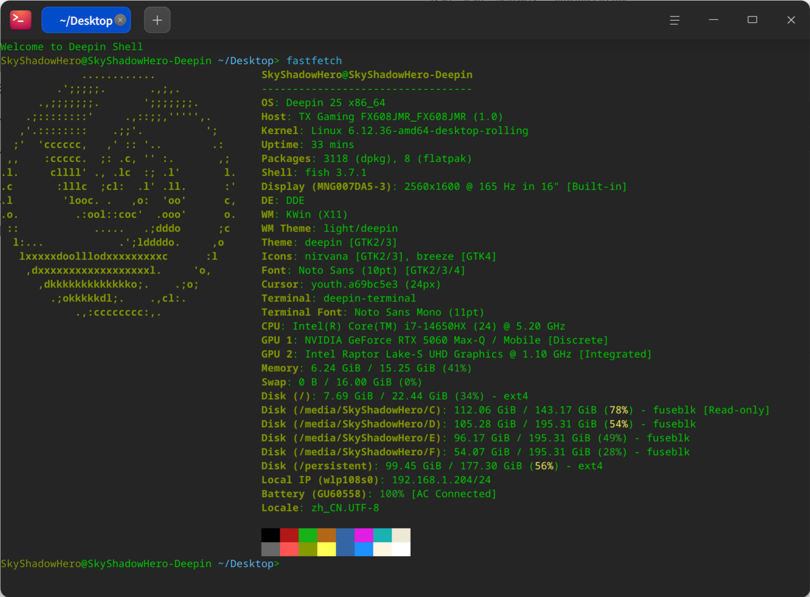810x597 pixels.
Task: Click the typed command "fastfetch"
Action: coord(314,61)
